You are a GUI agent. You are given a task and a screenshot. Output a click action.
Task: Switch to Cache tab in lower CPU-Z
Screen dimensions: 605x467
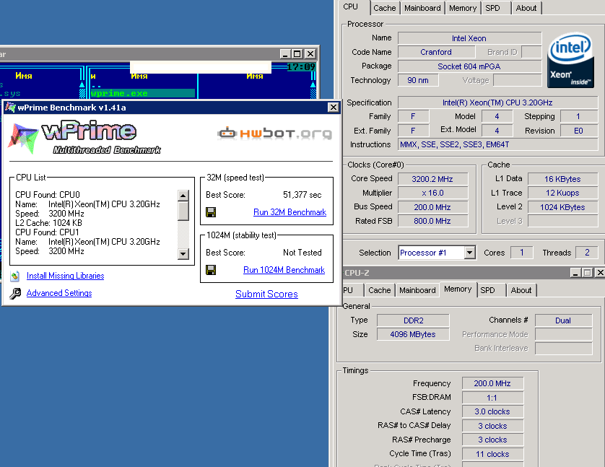[x=379, y=290]
